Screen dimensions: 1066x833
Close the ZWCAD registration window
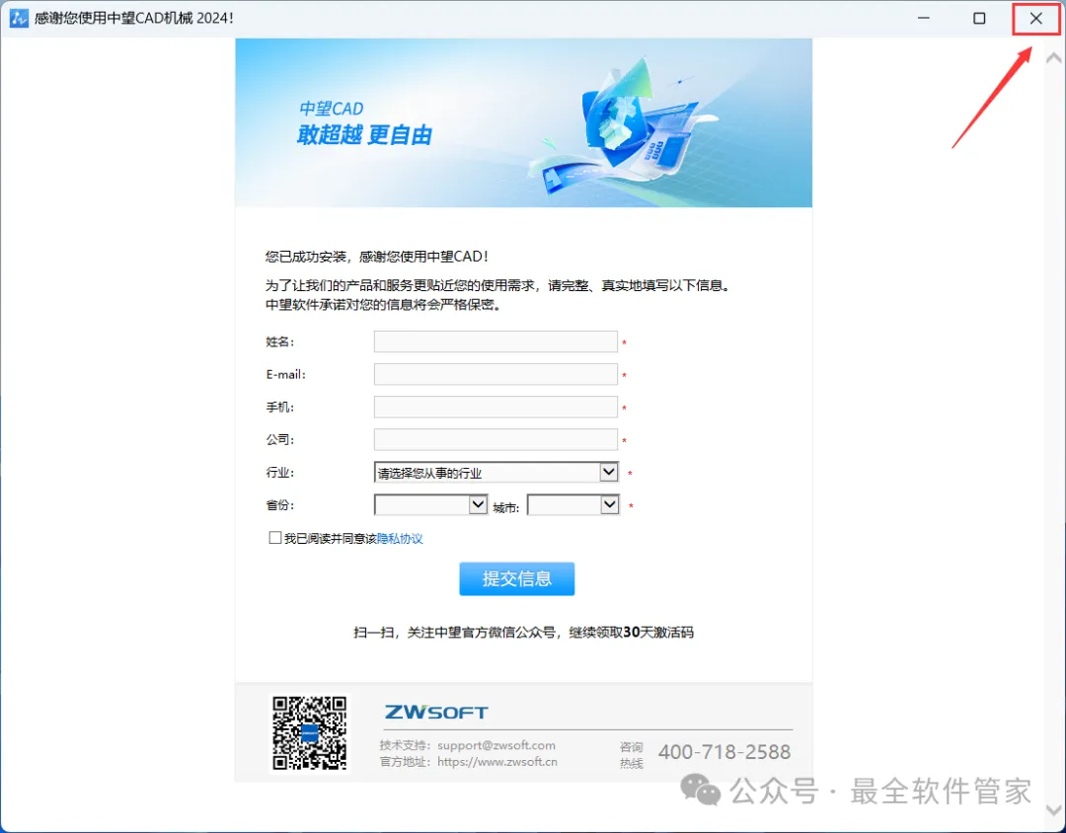[x=1035, y=19]
